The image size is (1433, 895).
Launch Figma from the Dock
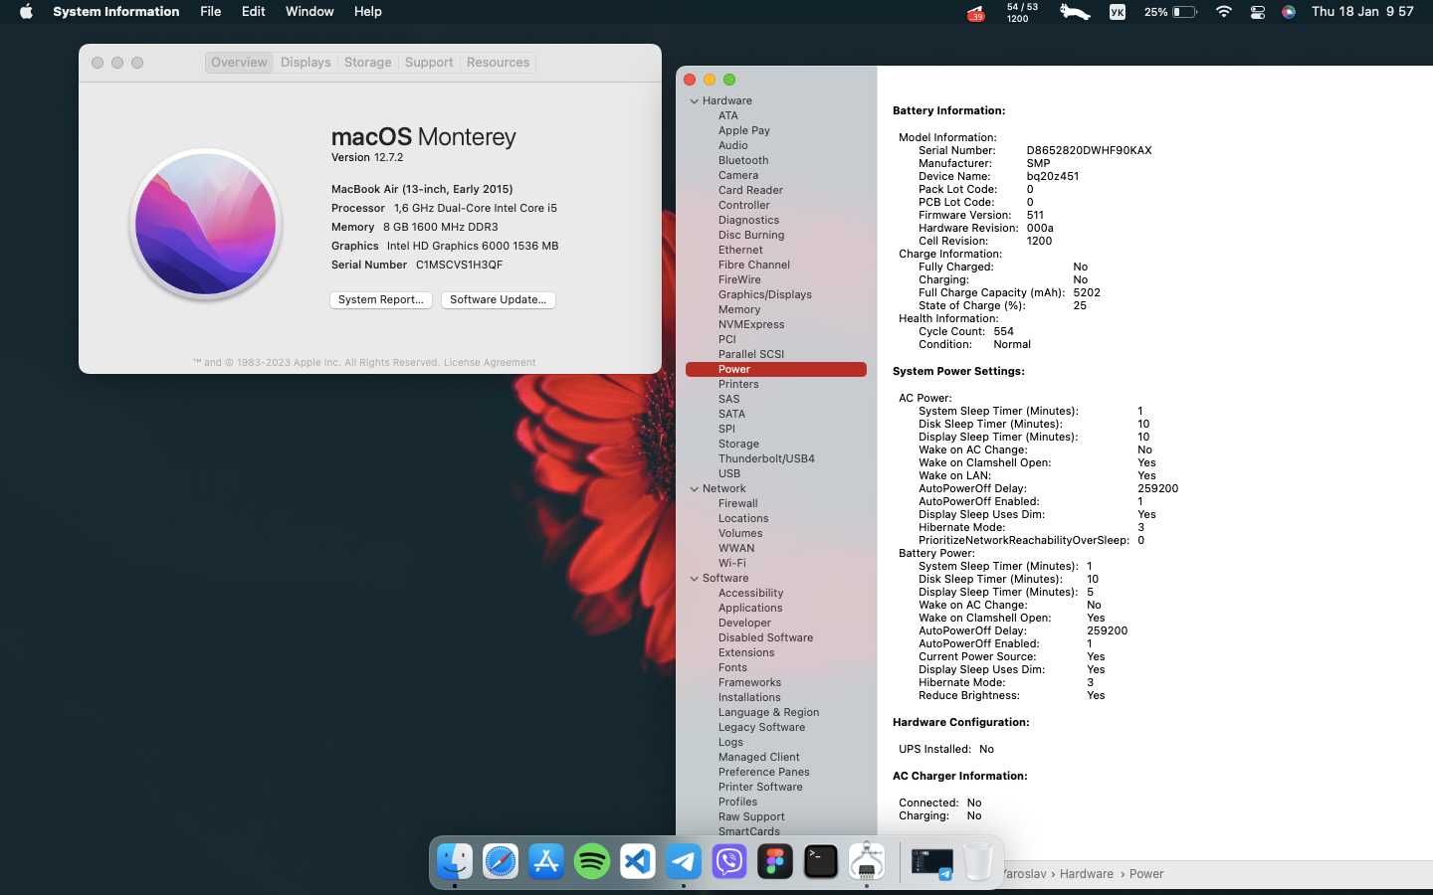coord(775,861)
